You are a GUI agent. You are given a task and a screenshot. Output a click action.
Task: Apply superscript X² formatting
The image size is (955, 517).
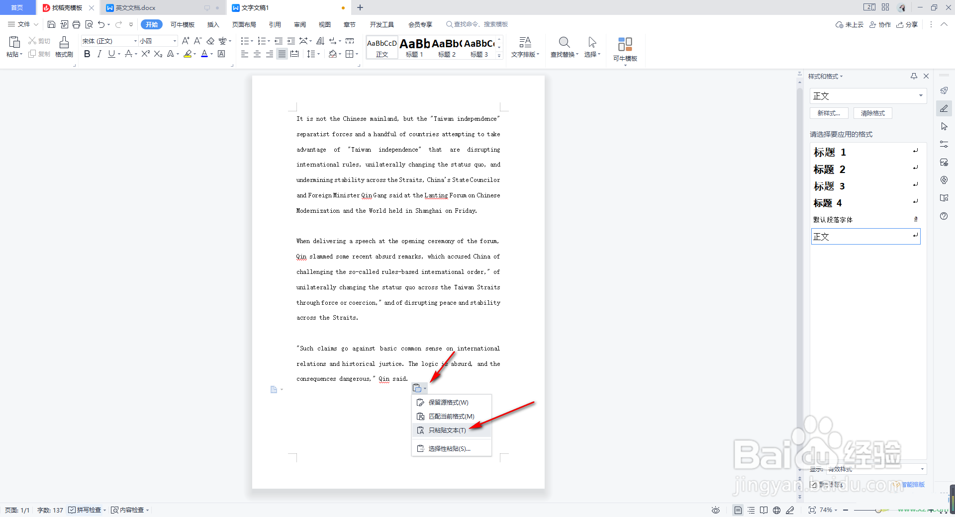[145, 54]
